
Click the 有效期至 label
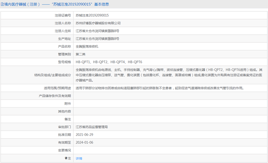tap(64, 143)
